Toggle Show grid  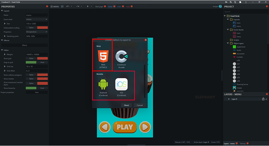tap(37, 59)
